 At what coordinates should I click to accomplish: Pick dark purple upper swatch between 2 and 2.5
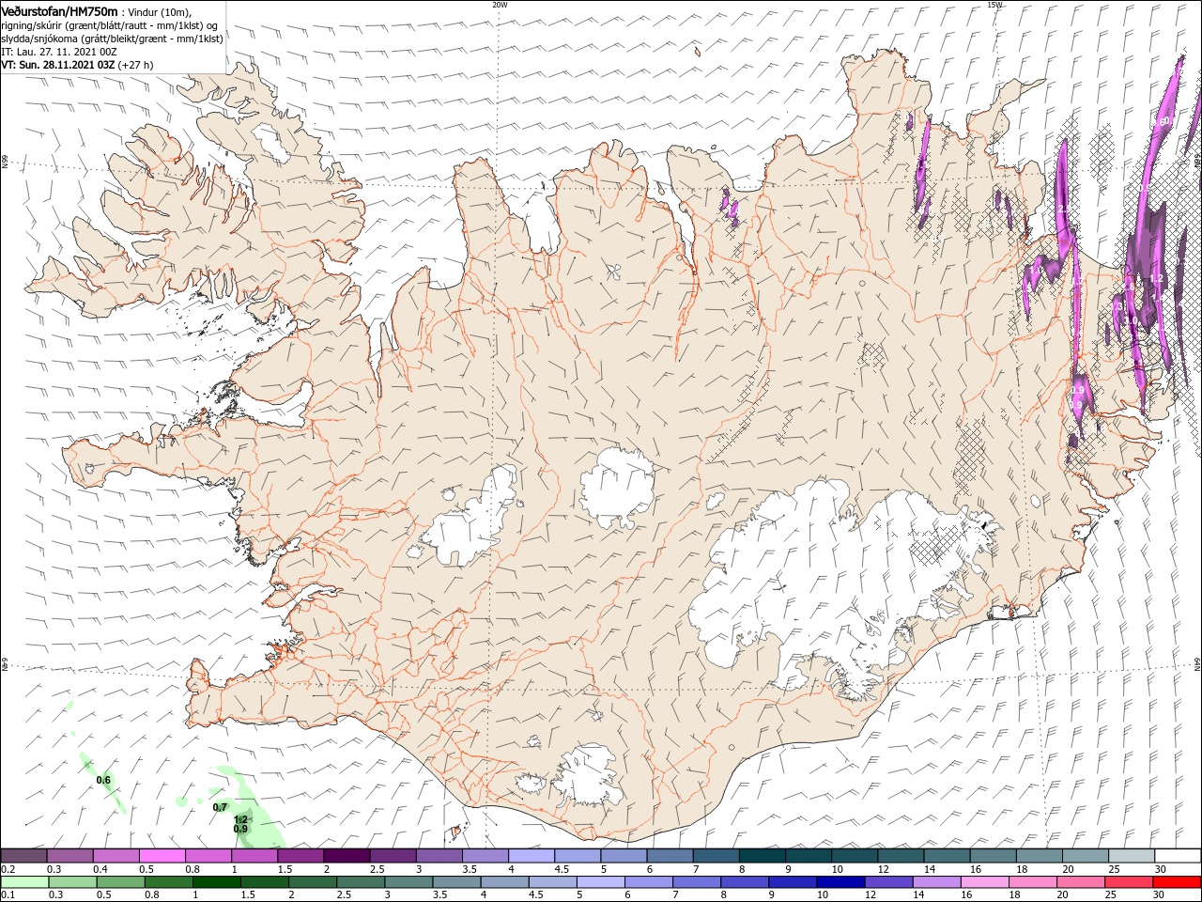[x=347, y=856]
